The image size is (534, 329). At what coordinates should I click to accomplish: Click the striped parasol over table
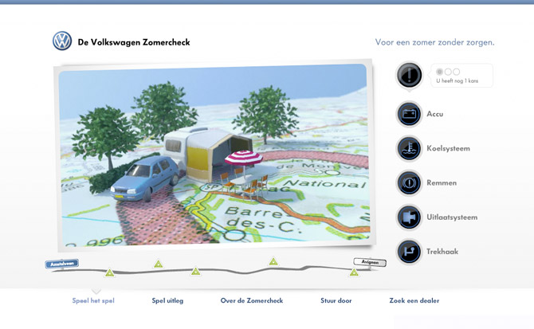[243, 158]
